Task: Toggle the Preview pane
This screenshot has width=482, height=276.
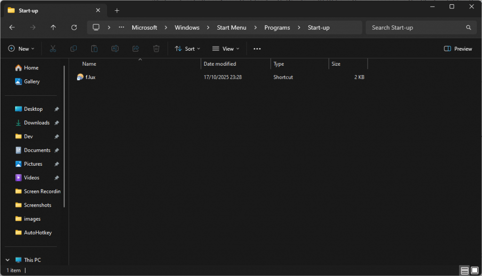Action: click(x=457, y=48)
